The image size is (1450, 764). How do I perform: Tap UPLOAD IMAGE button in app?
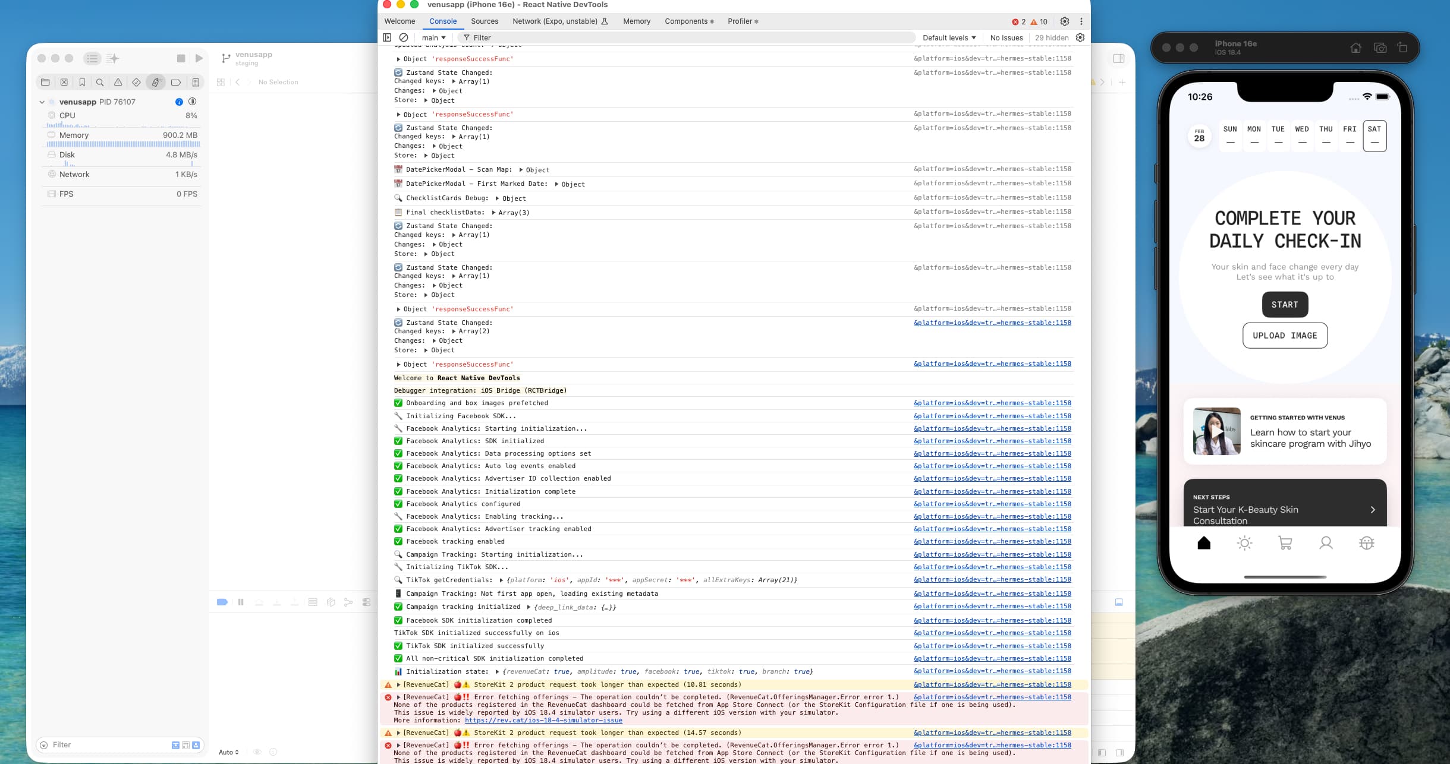1285,336
